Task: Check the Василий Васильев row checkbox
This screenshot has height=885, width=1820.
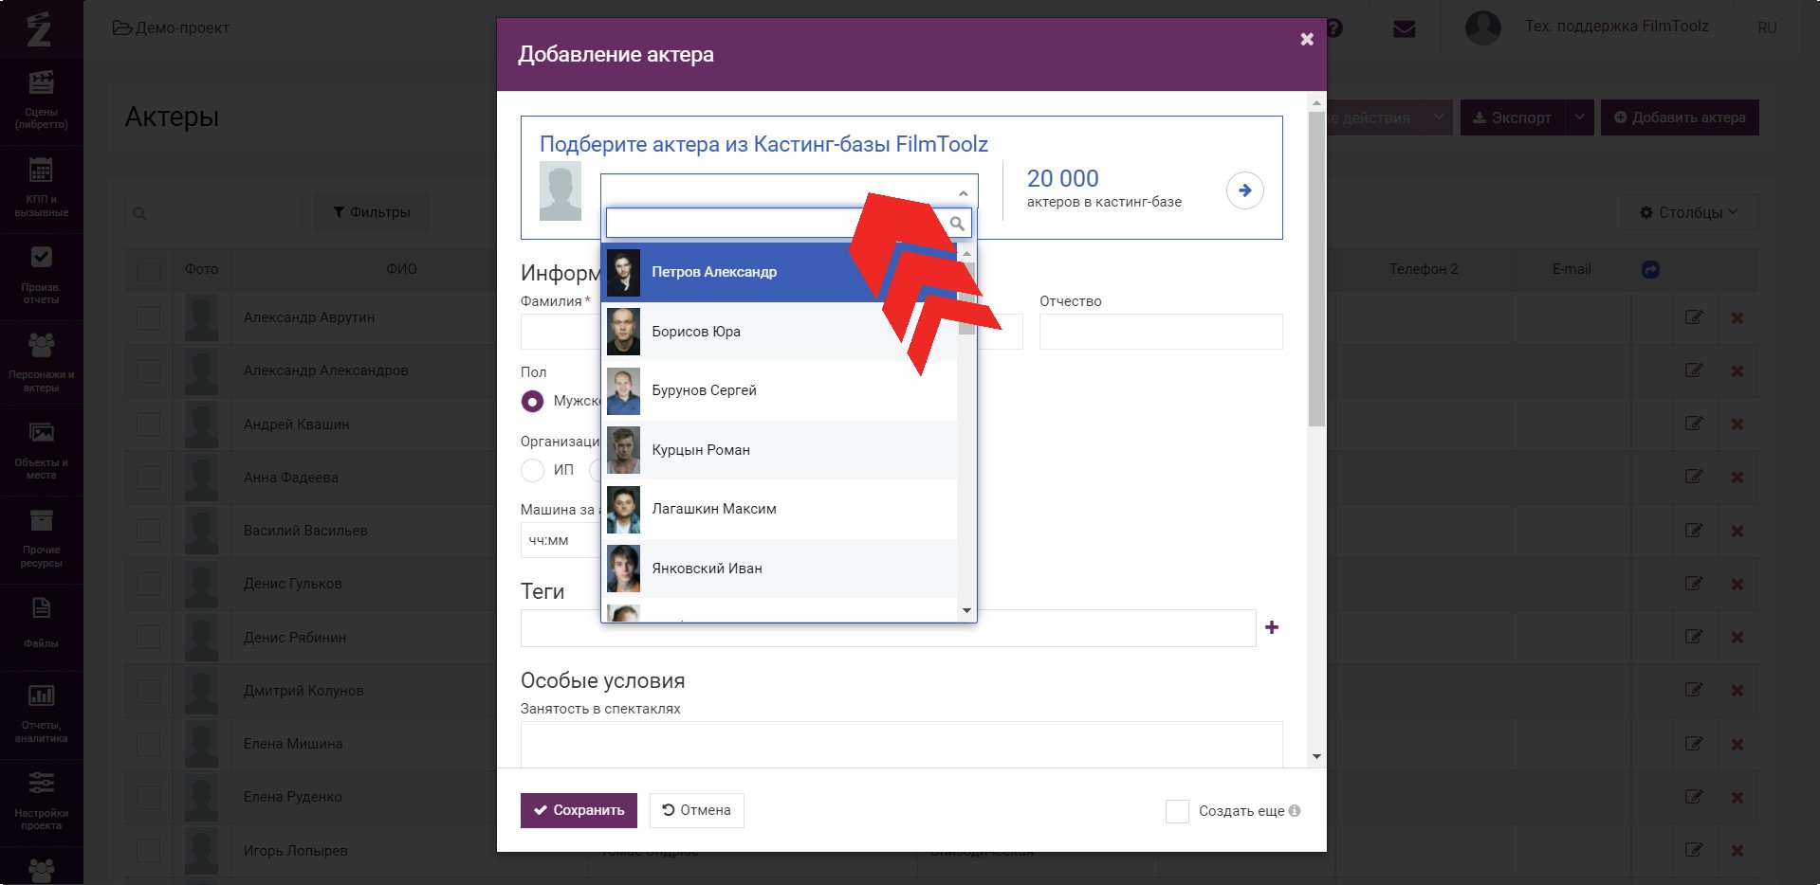Action: click(148, 531)
